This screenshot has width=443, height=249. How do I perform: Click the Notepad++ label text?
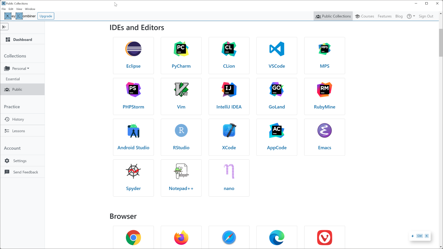[181, 189]
